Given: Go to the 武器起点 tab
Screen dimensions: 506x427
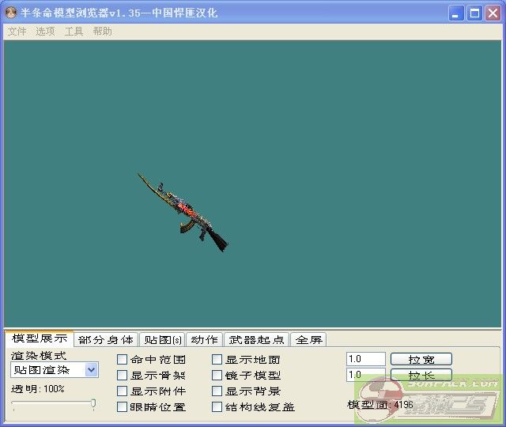Looking at the screenshot, I should 256,340.
